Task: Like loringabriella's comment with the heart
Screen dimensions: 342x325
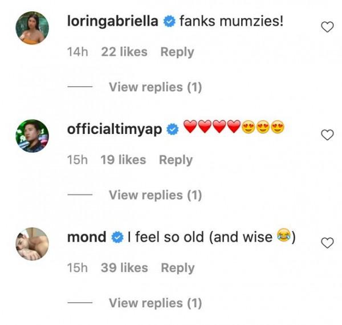Action: (x=327, y=27)
